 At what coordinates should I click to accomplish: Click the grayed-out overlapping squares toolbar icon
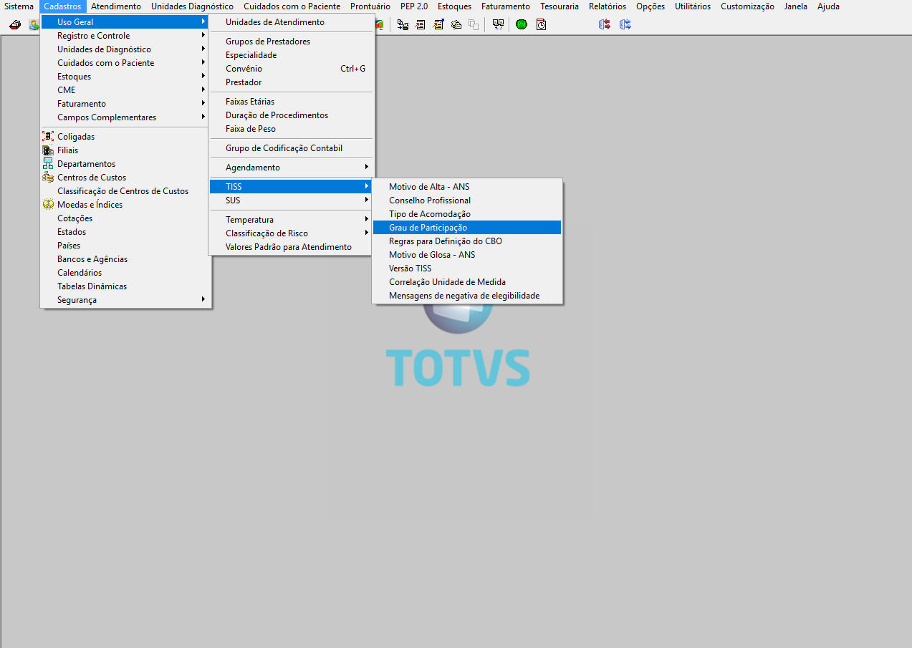point(474,24)
